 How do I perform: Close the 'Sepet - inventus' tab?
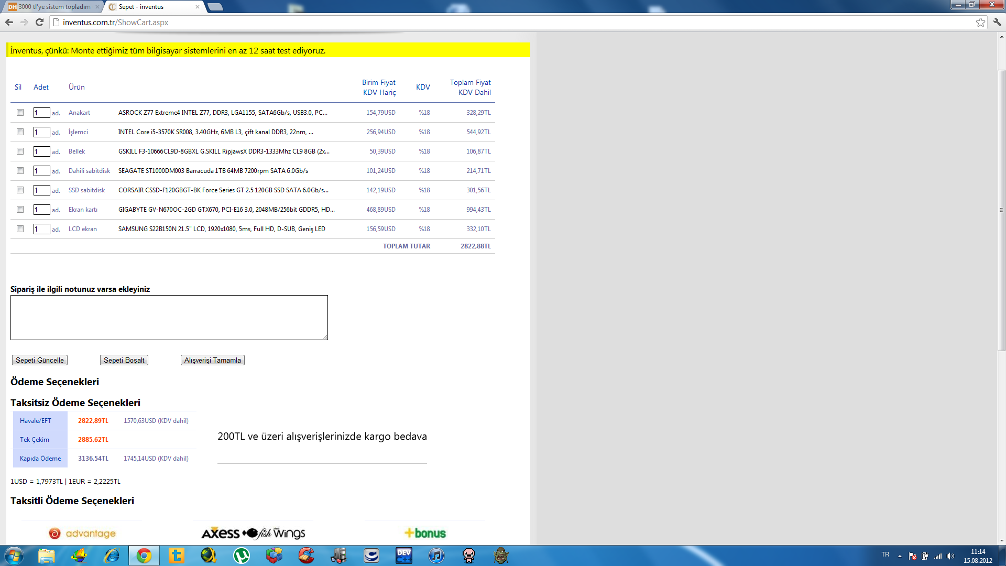point(197,7)
